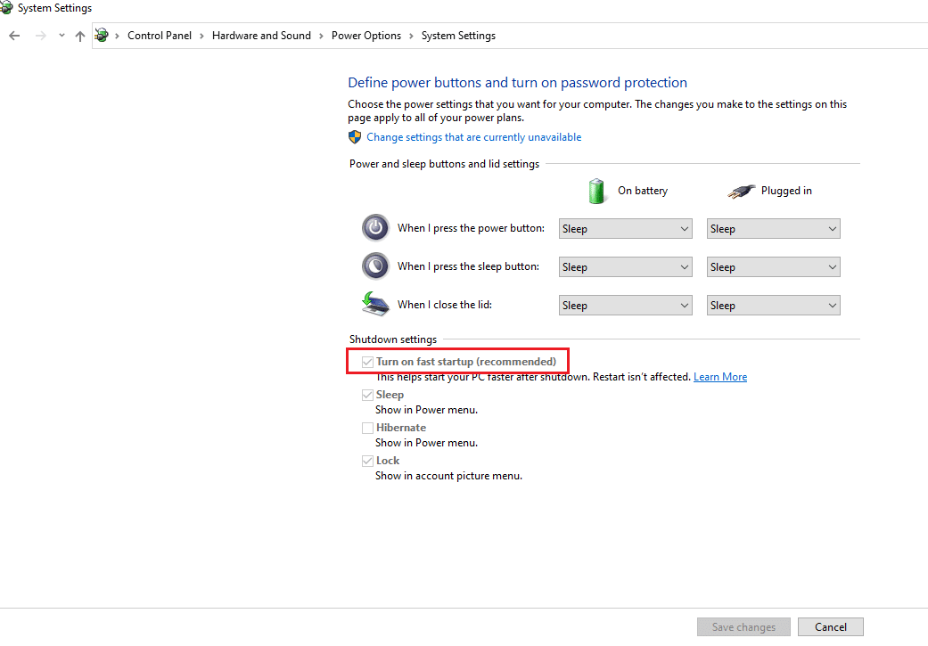Open Control Panel breadcrumb
Viewport: 928px width, 646px height.
(160, 36)
